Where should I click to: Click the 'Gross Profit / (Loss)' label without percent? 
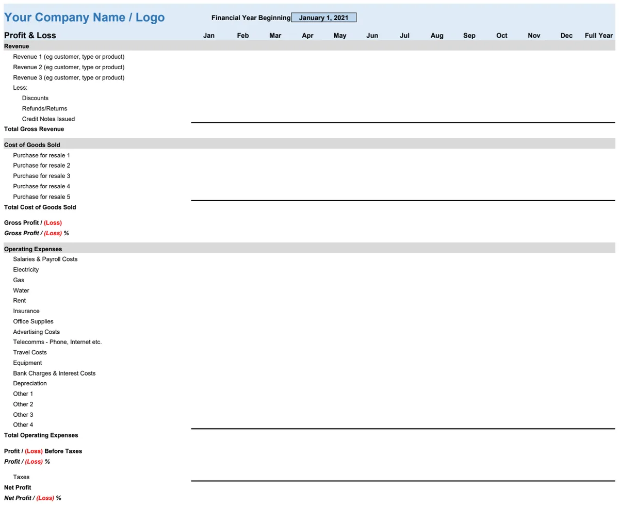coord(33,223)
